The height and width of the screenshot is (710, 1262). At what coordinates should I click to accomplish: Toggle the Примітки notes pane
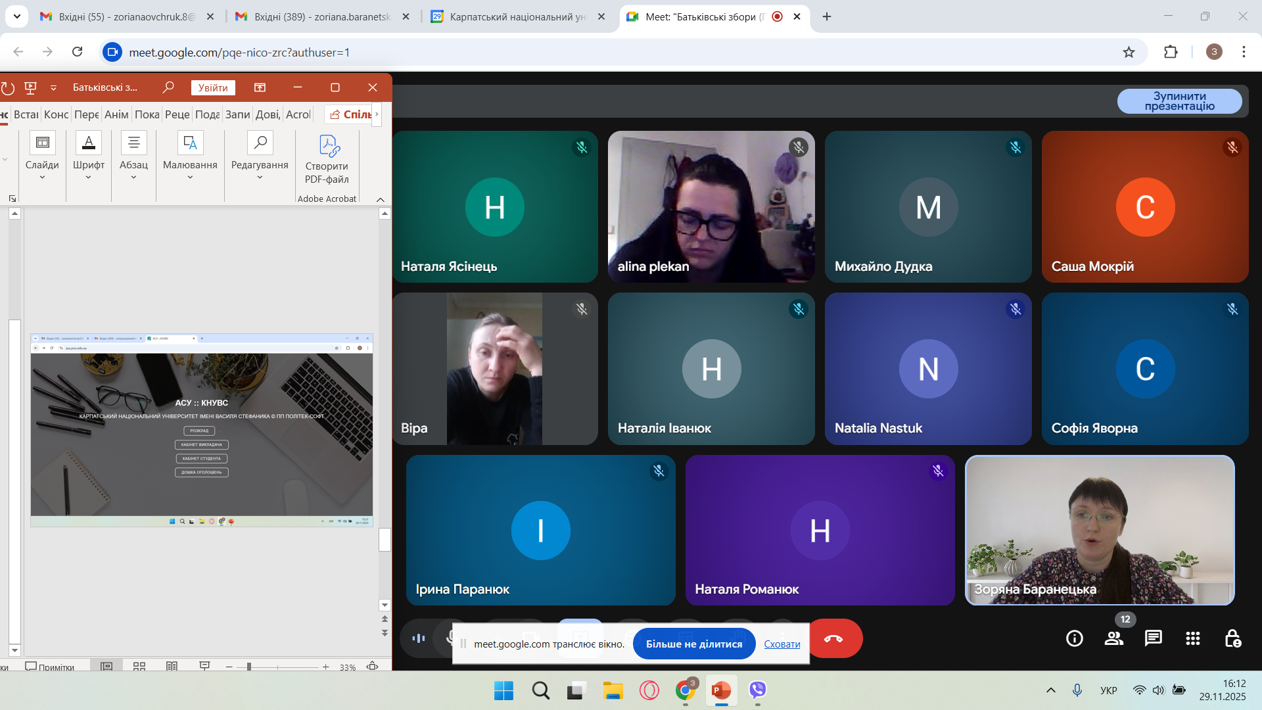pyautogui.click(x=50, y=667)
